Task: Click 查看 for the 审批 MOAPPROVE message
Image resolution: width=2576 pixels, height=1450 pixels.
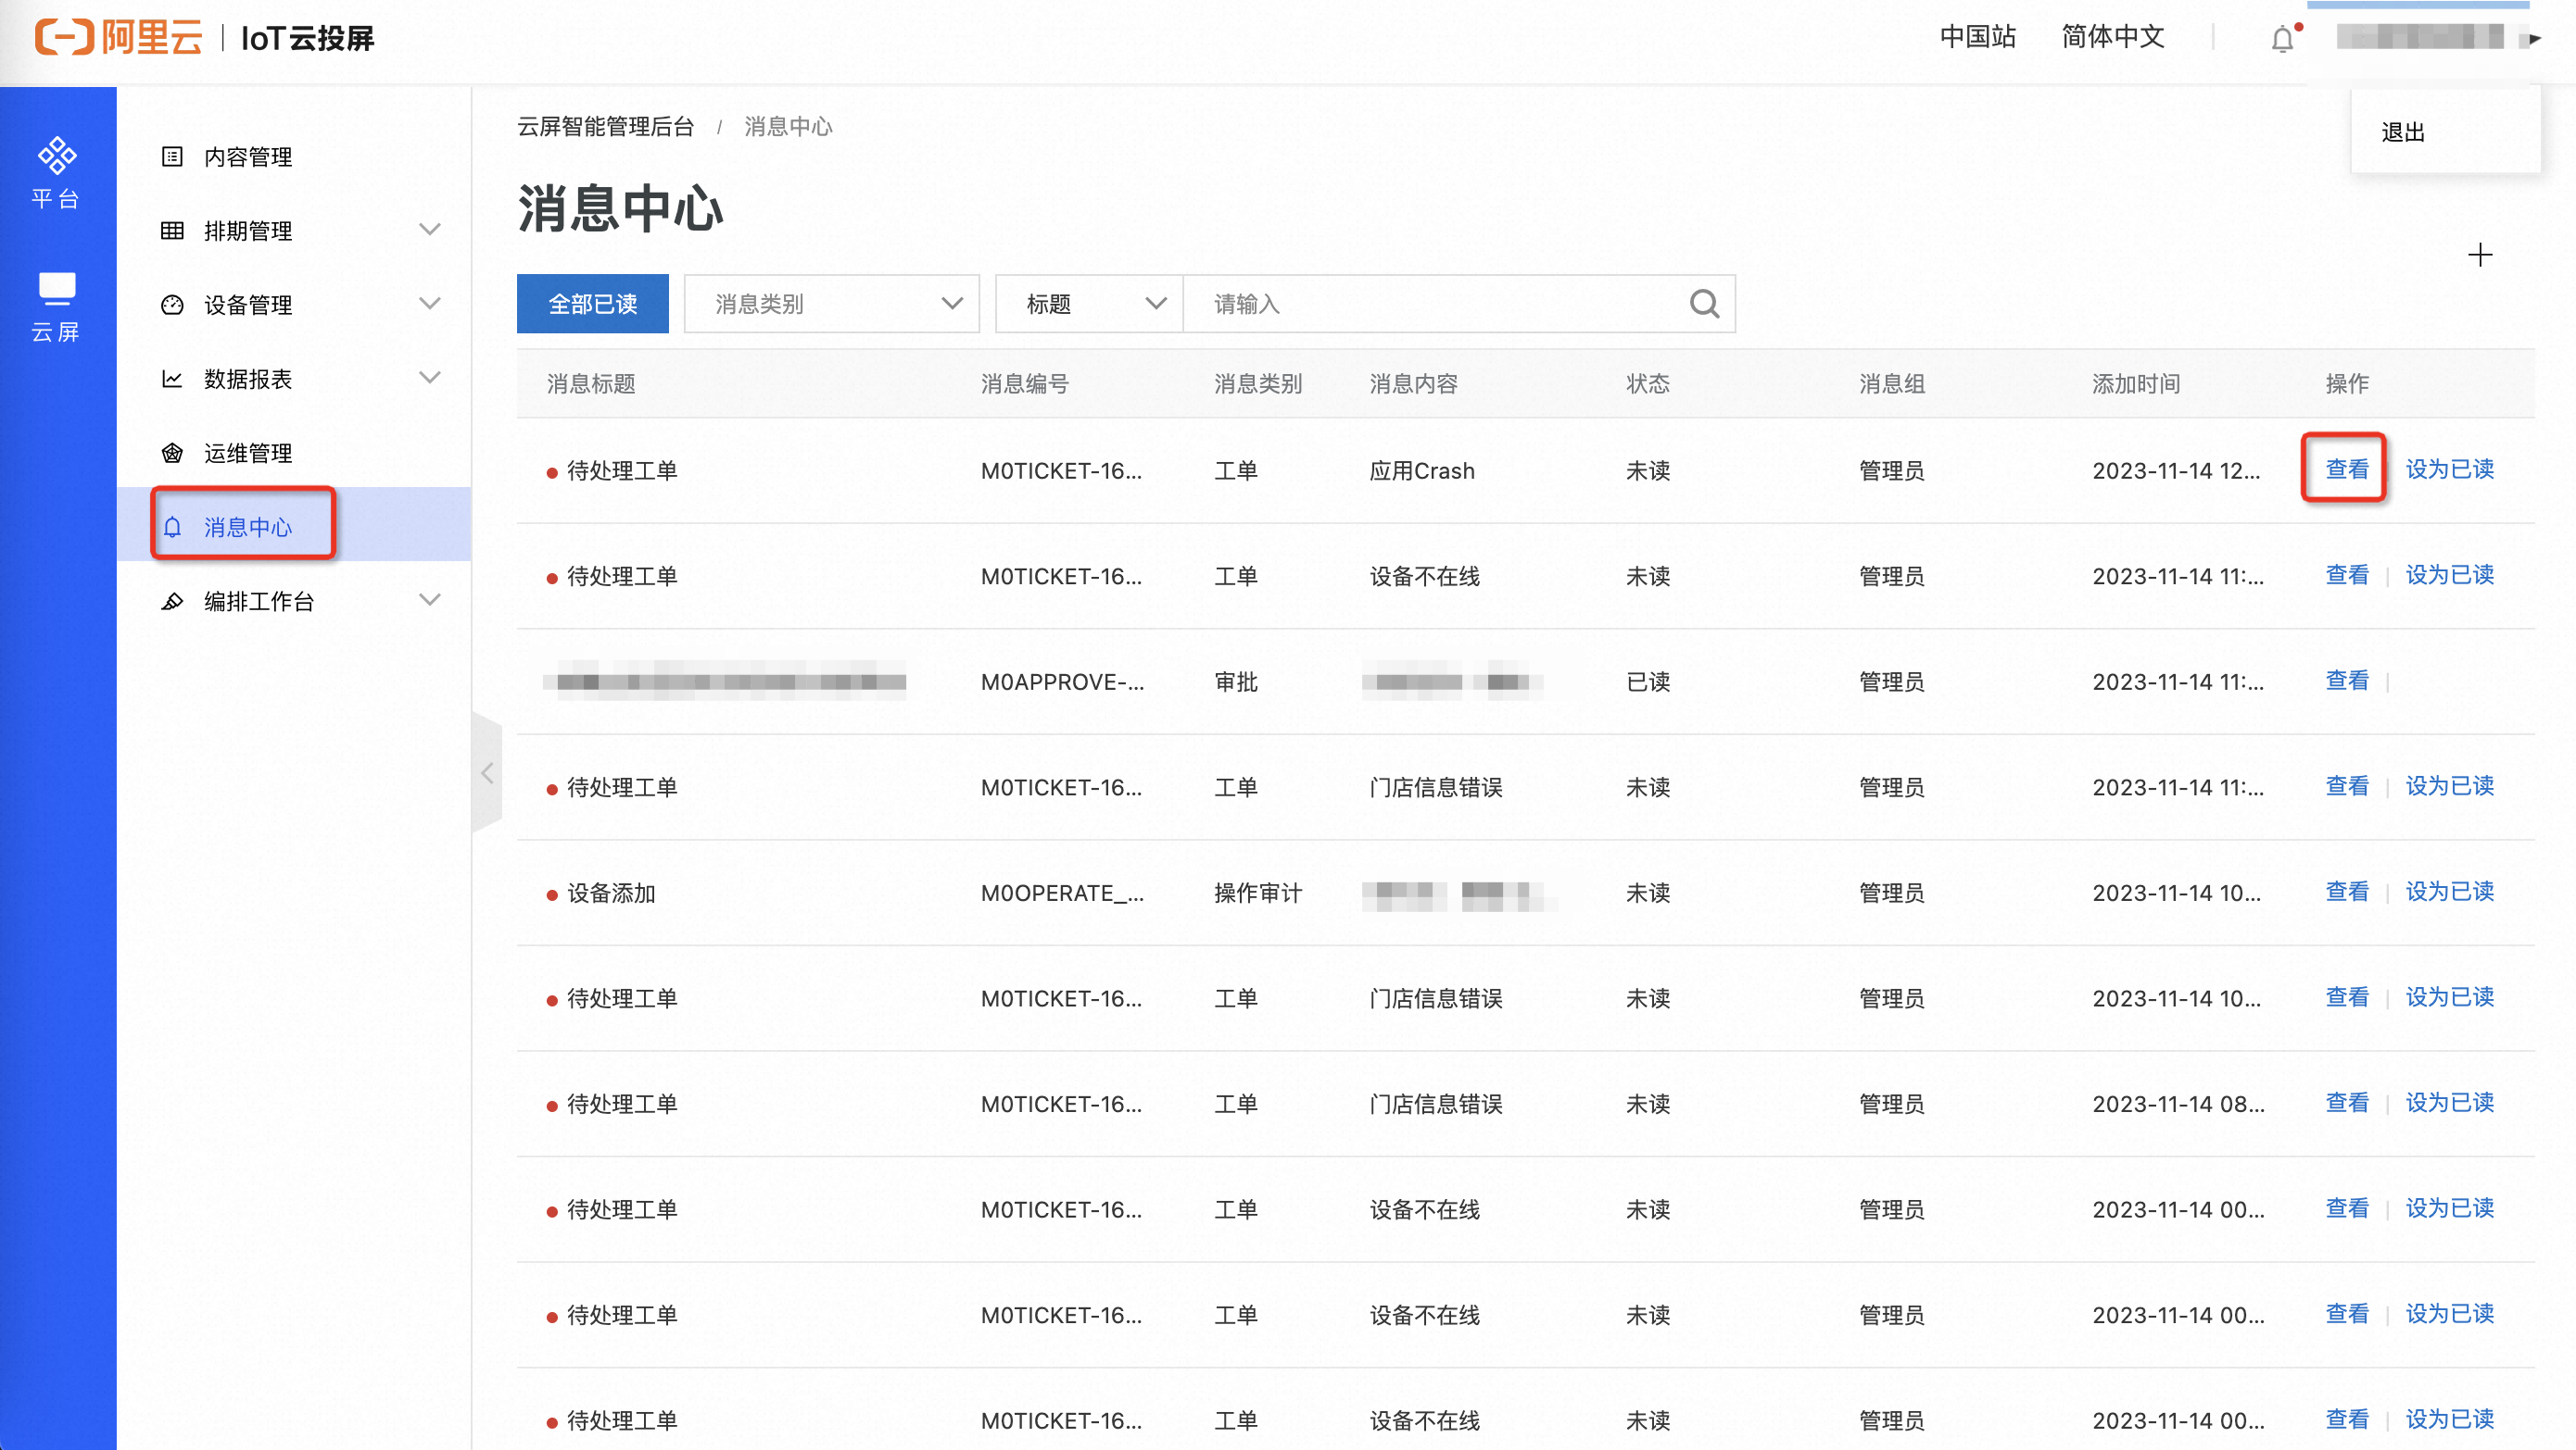Action: [2346, 681]
